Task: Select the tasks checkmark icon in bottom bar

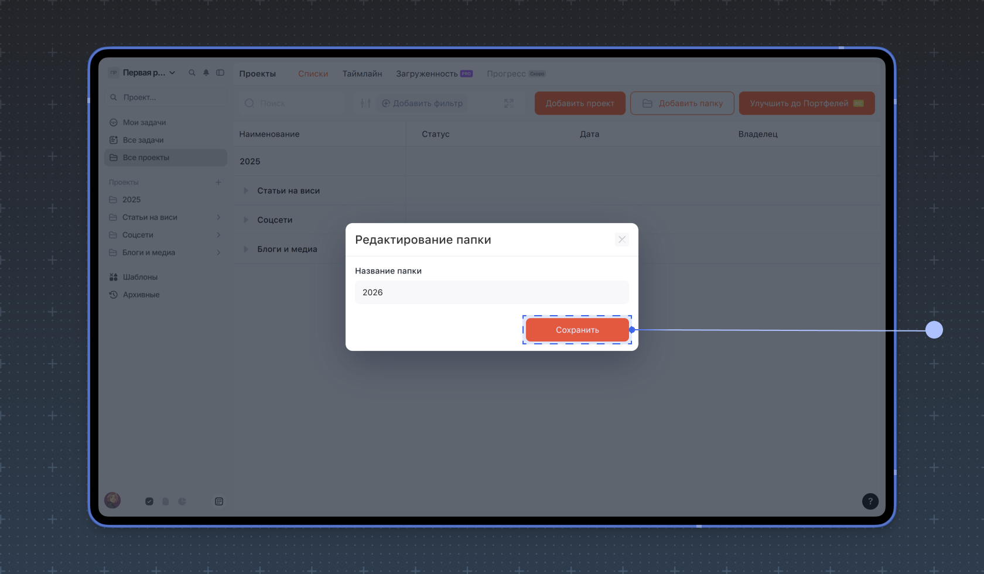Action: (149, 501)
